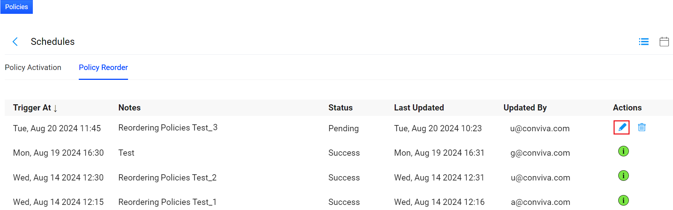This screenshot has width=673, height=210.
Task: Switch to list view icon
Action: (x=643, y=42)
